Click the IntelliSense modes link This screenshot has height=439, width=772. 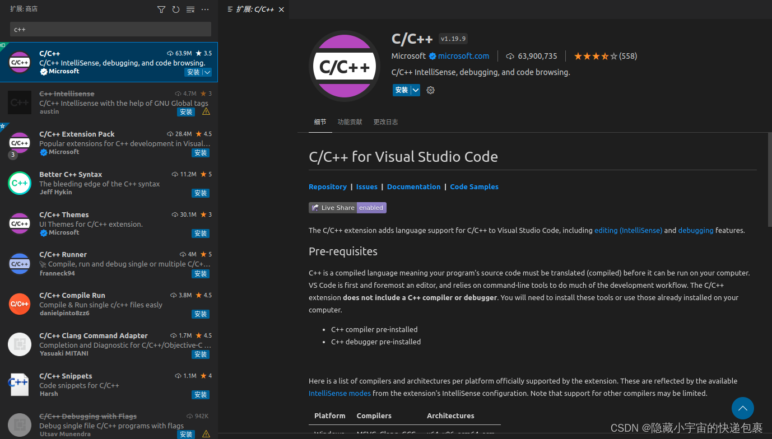[x=339, y=393]
